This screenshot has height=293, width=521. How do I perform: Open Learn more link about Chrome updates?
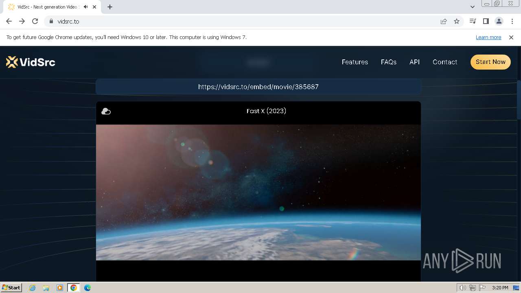(x=488, y=37)
